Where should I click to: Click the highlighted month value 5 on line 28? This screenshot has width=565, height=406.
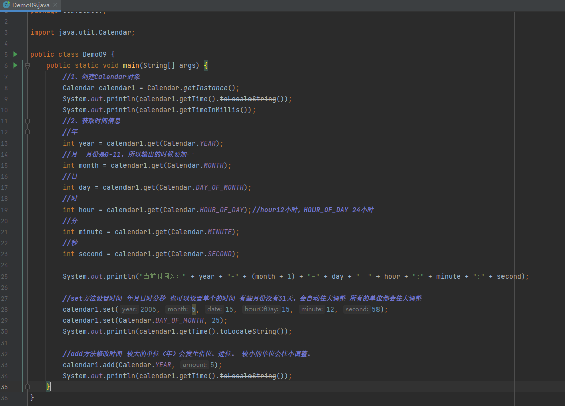[194, 309]
